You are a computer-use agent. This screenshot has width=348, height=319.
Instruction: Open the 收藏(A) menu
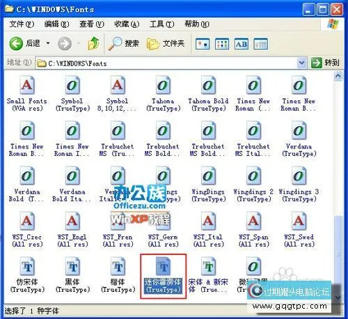(127, 24)
